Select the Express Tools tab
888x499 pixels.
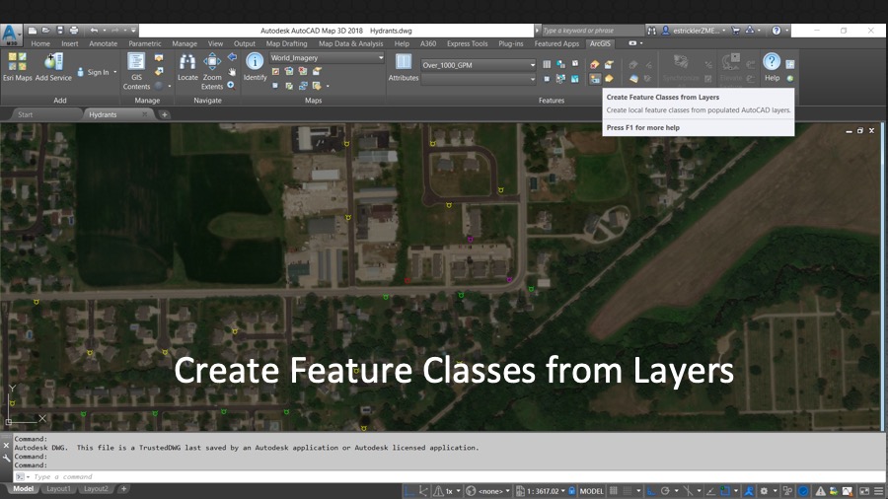[468, 43]
